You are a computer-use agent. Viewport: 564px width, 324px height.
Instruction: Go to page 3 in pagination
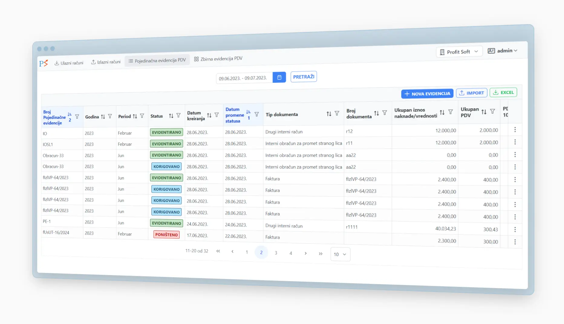coord(276,253)
